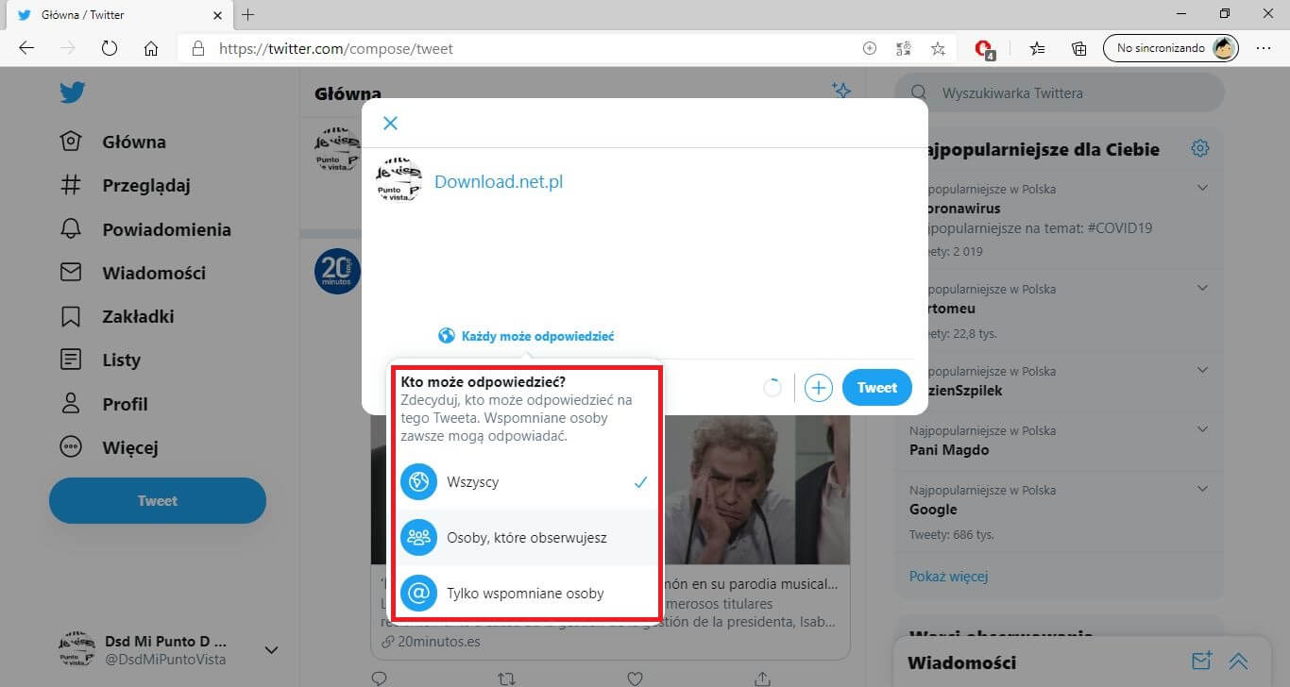
Task: Click translate icon in address bar
Action: (x=904, y=48)
